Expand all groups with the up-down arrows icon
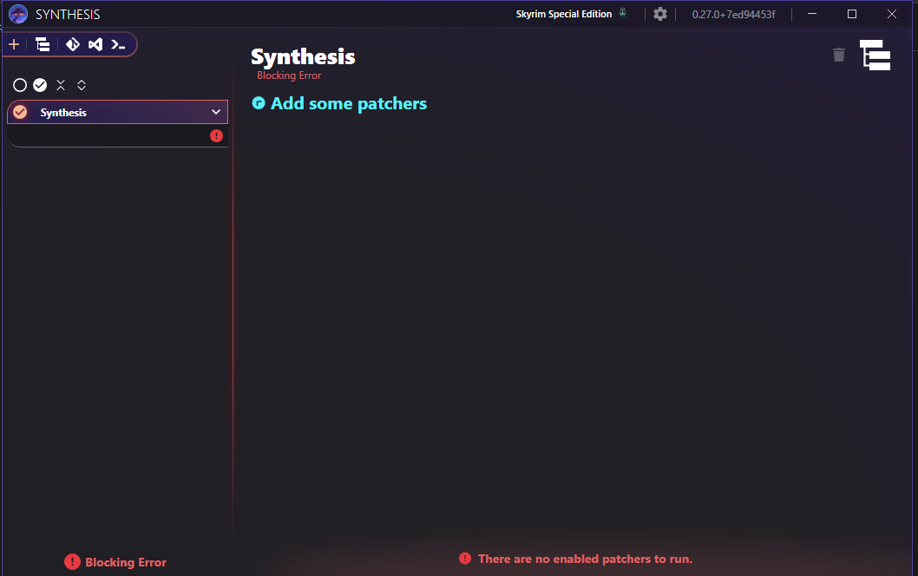 point(82,86)
